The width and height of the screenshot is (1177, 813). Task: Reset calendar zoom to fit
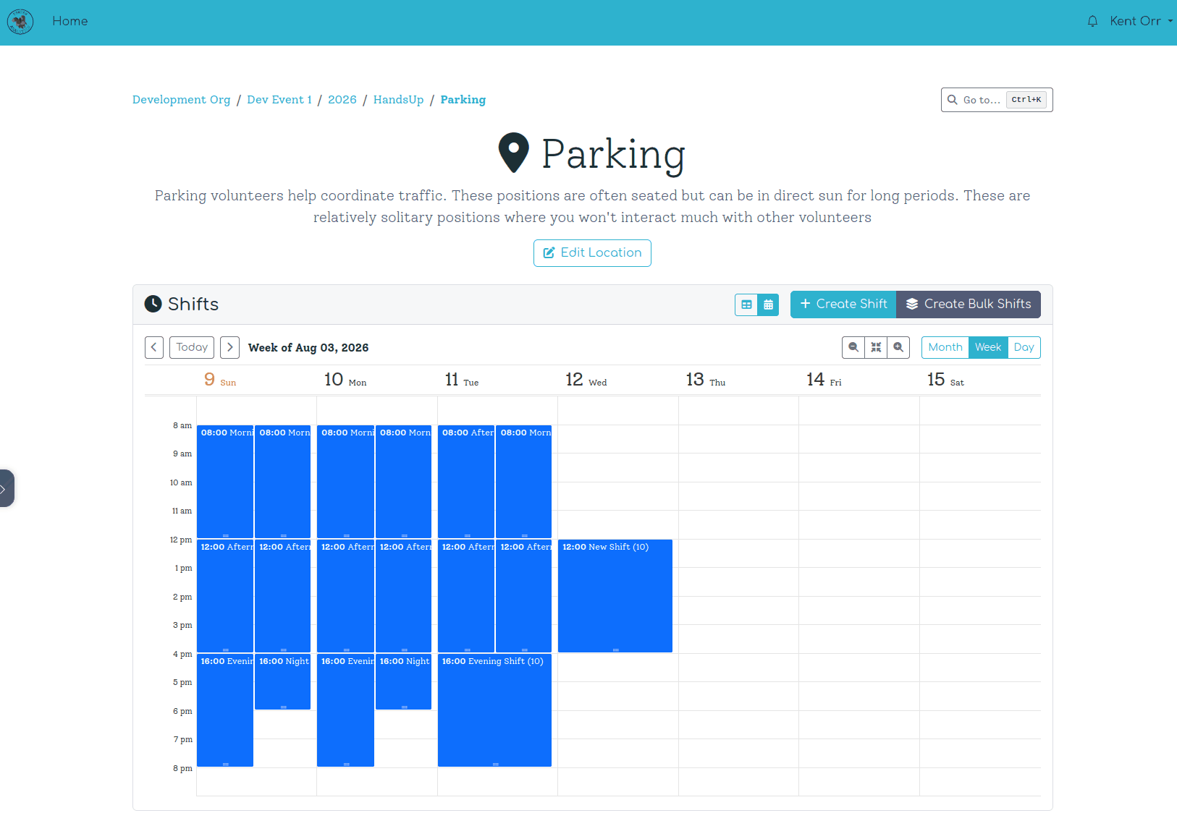[876, 347]
